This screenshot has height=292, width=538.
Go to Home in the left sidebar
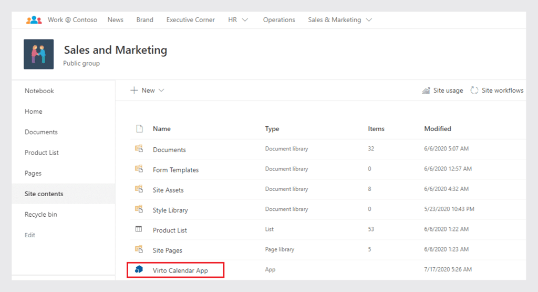pos(33,112)
